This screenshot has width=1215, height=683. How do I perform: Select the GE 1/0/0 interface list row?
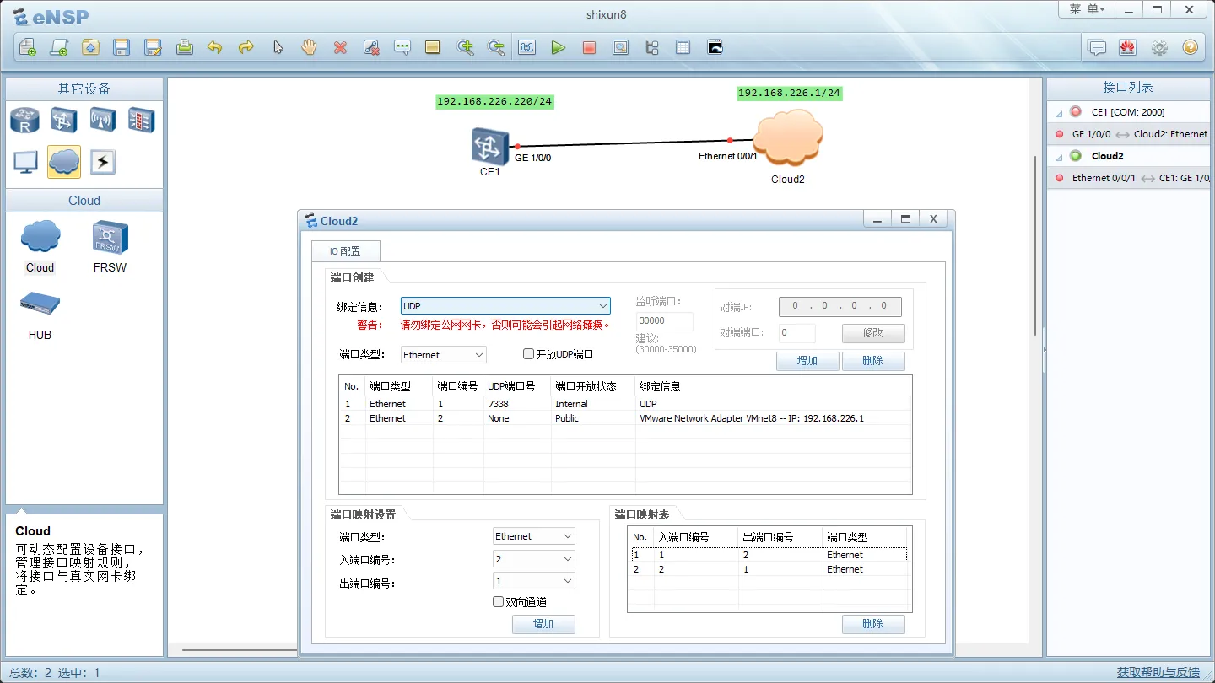click(1130, 134)
